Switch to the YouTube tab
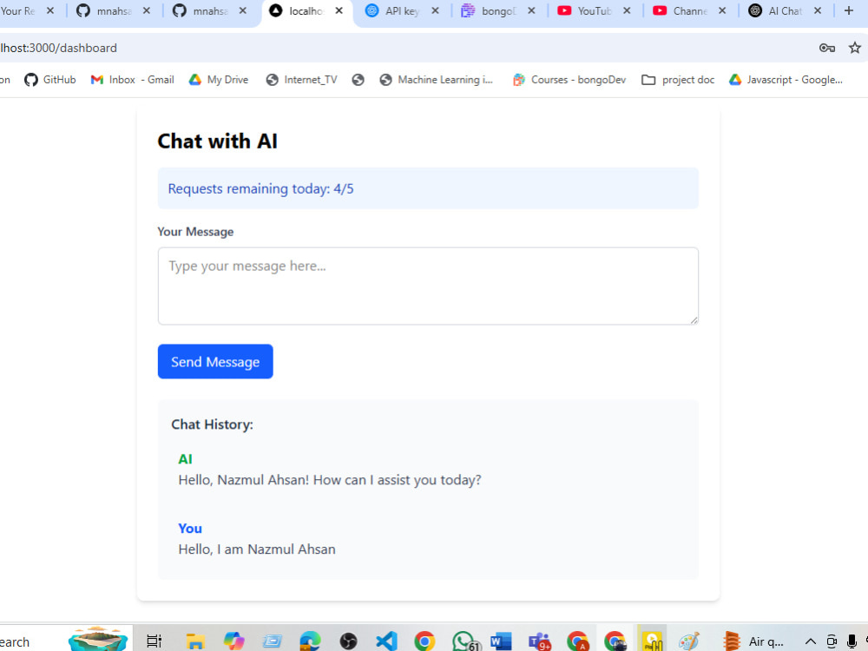This screenshot has width=868, height=651. point(594,10)
